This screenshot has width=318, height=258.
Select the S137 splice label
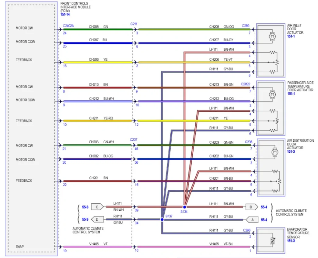click(x=169, y=216)
